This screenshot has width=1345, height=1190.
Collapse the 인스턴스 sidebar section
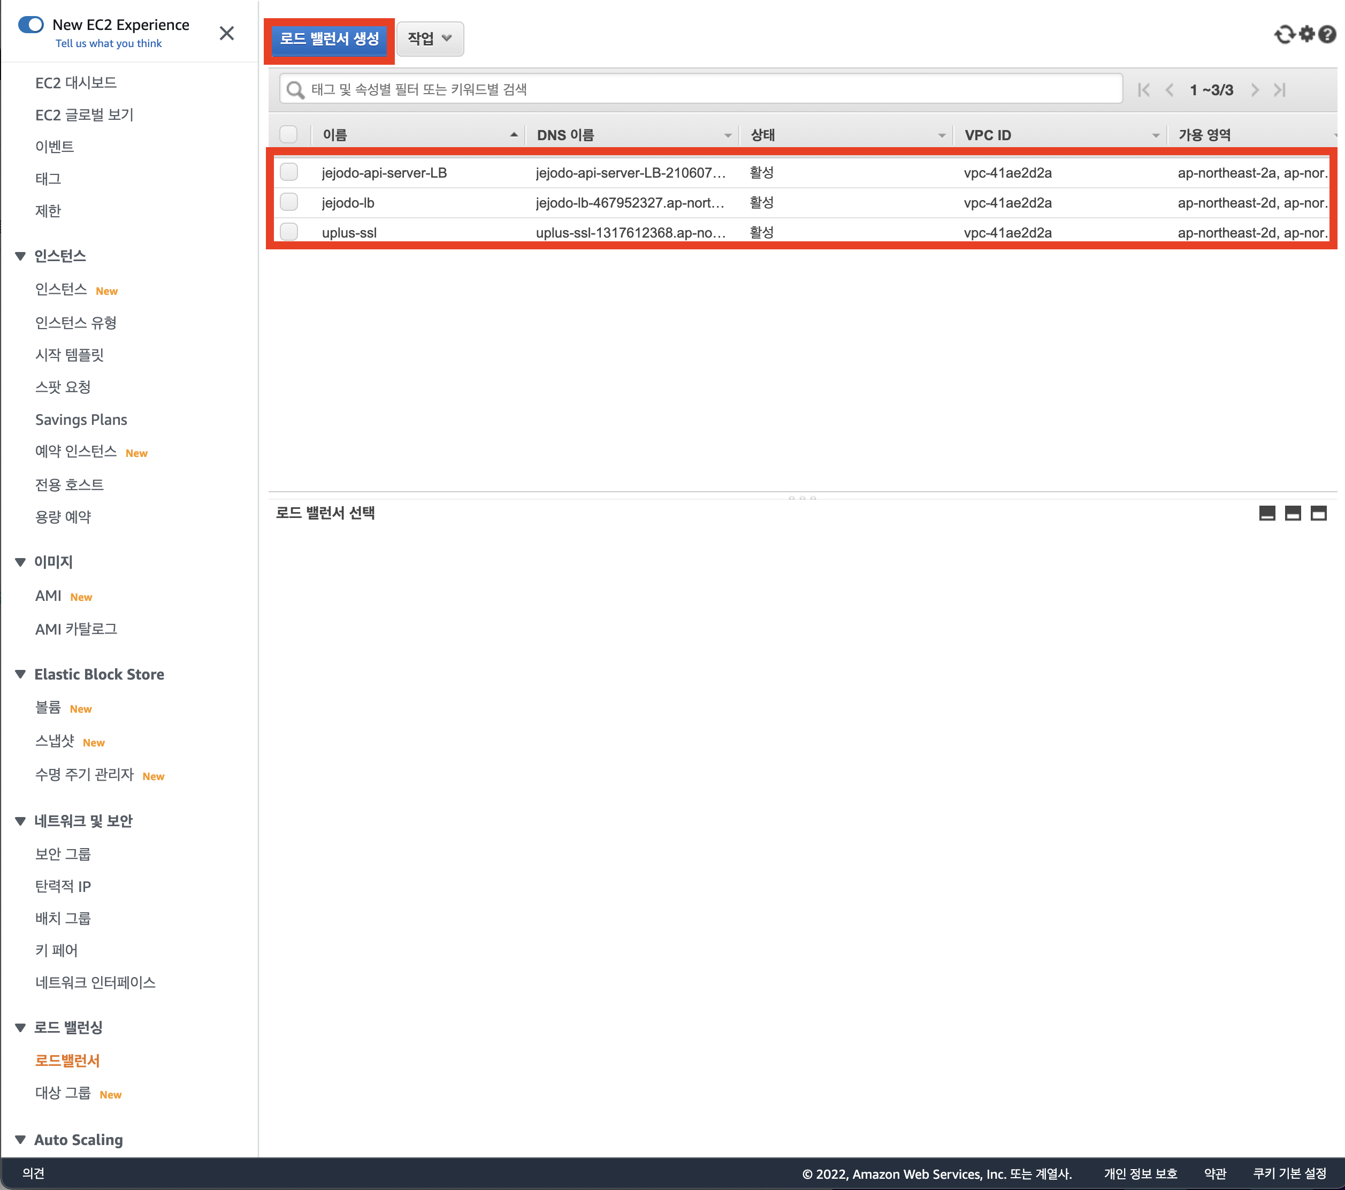(x=20, y=256)
